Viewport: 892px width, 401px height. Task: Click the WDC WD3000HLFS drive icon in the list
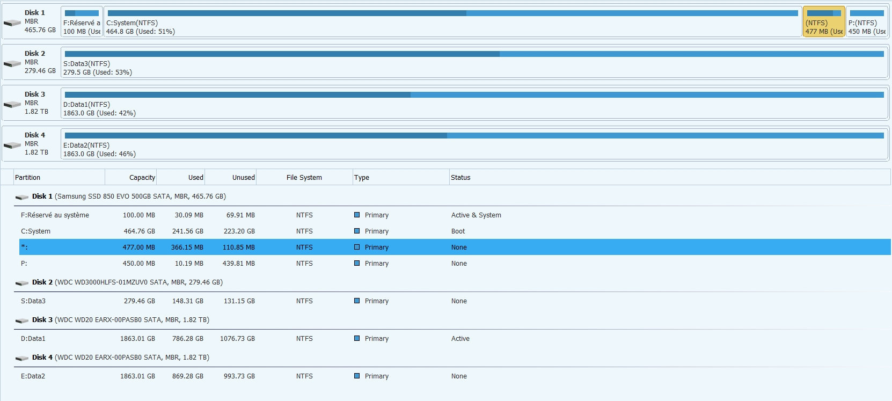[x=22, y=283]
